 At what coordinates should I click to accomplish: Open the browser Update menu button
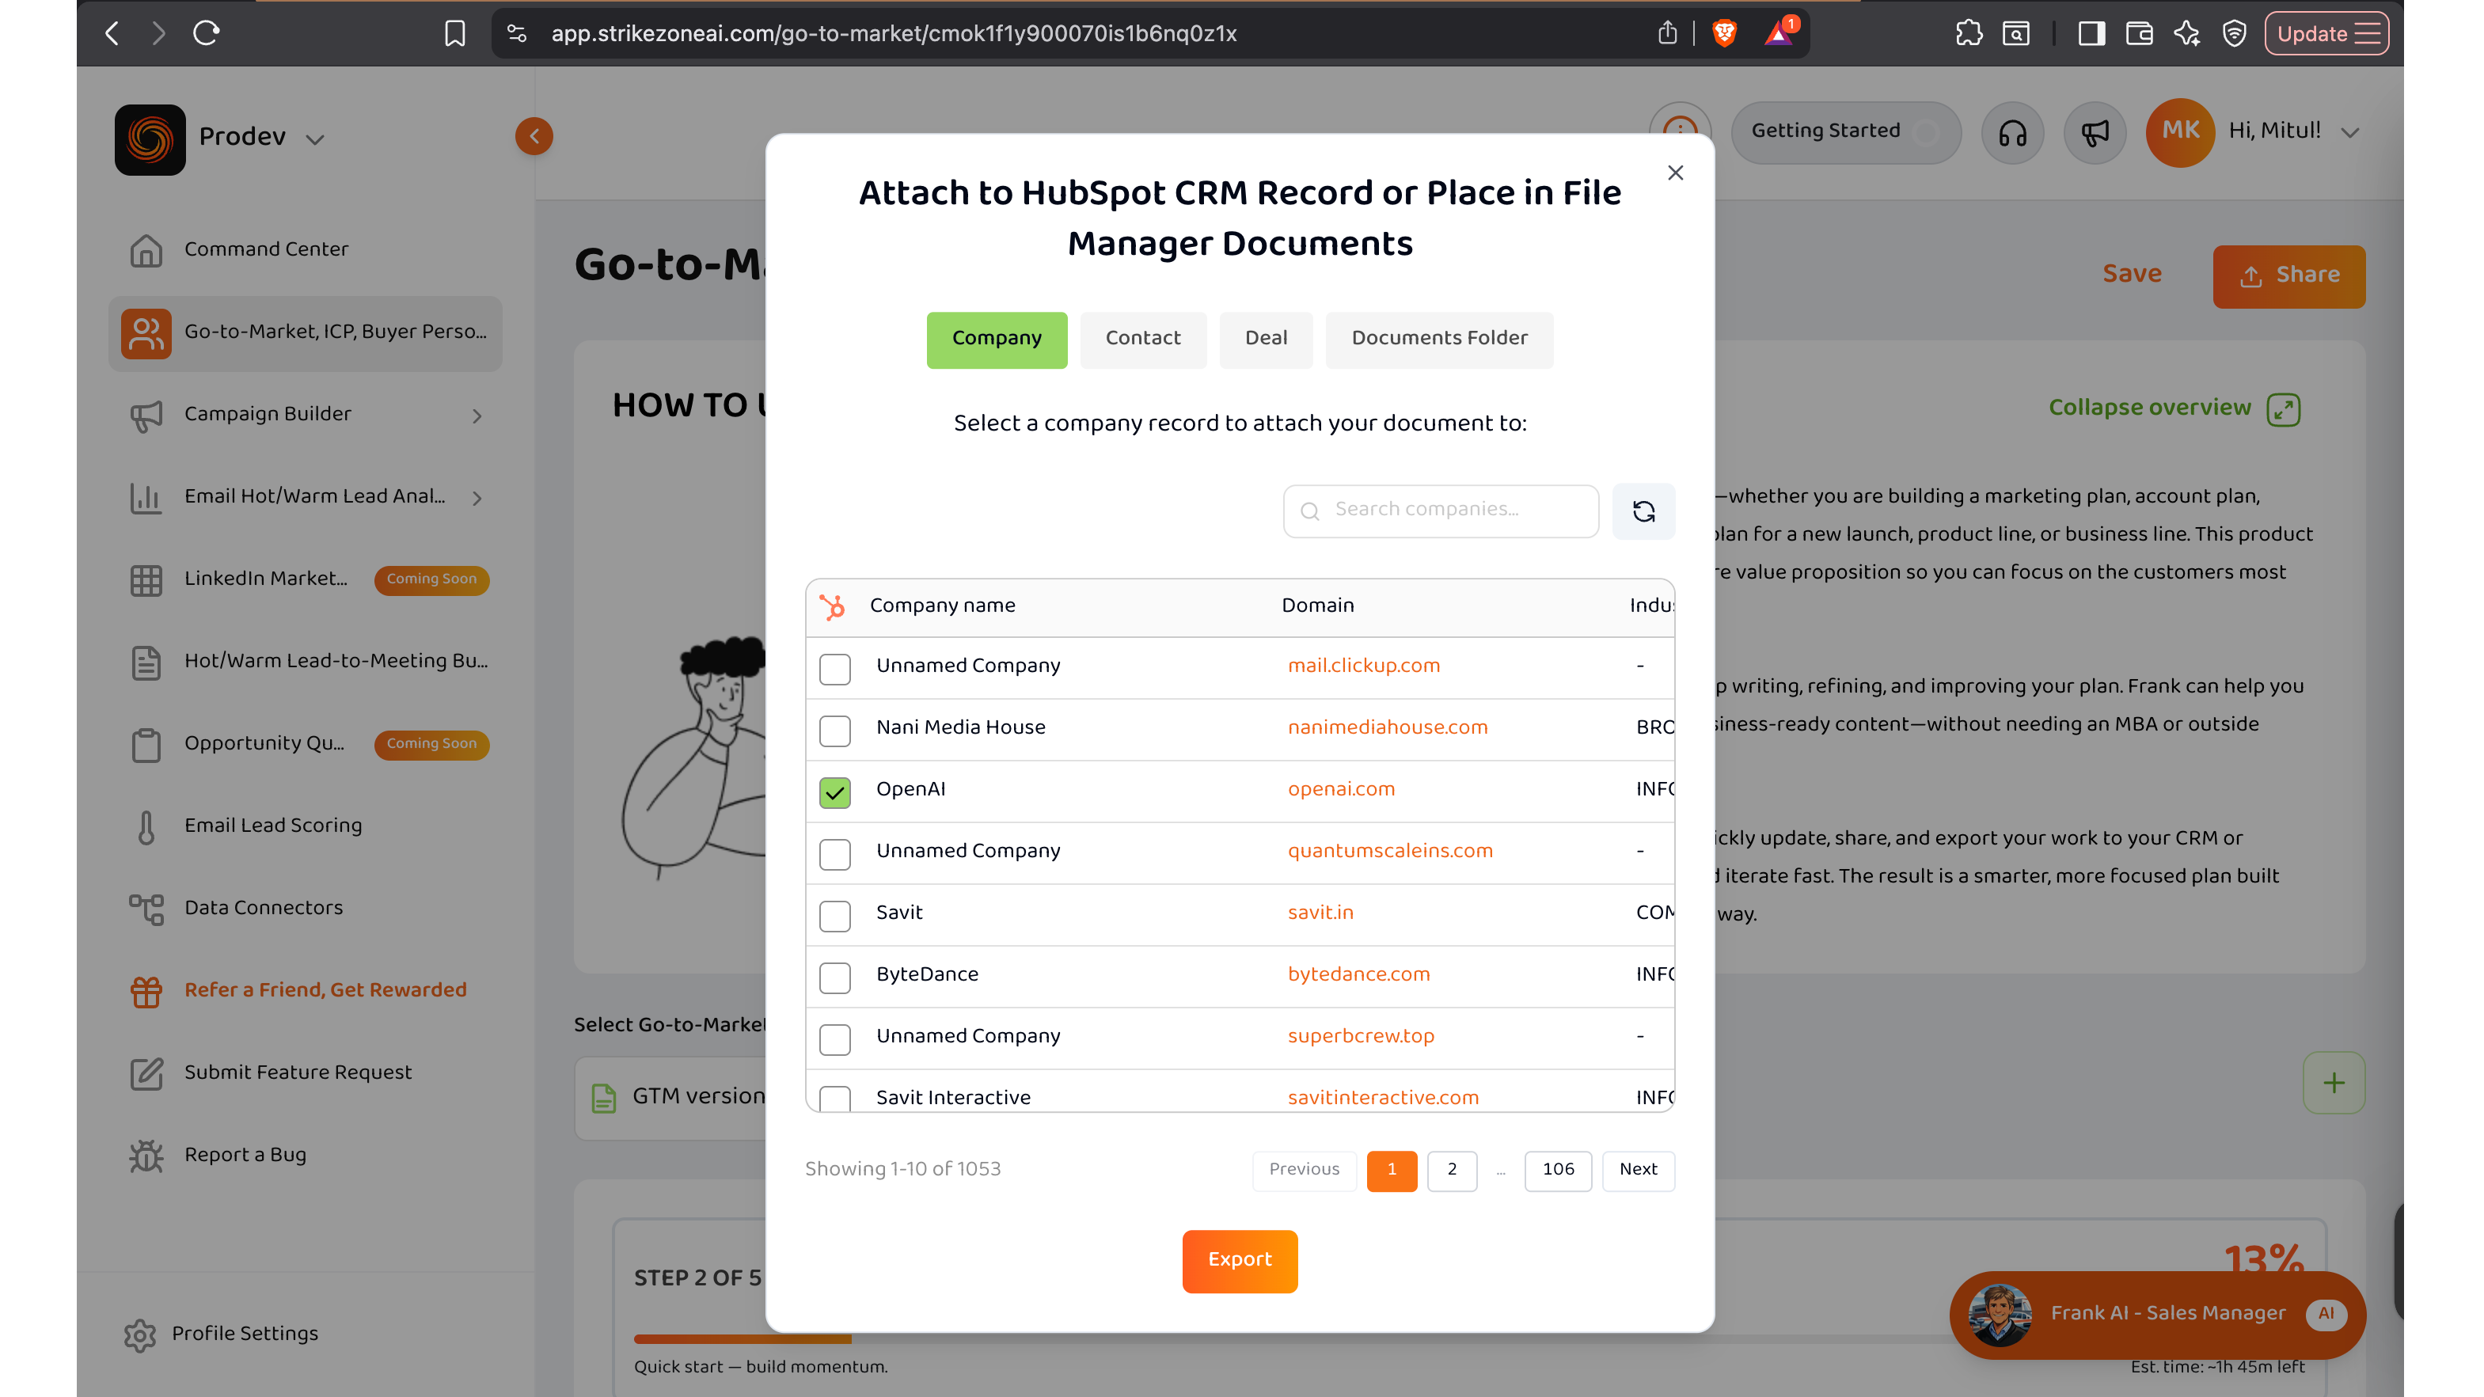(x=2325, y=34)
